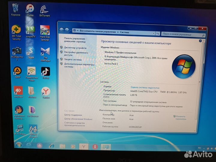Launch ACDSee Pro 7 icon
Viewport: 216px width, 162px height.
point(17,54)
